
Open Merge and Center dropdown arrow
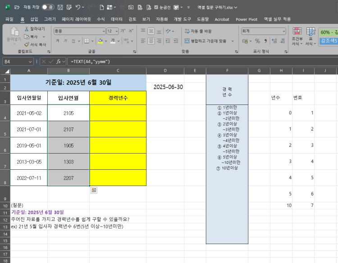233,41
